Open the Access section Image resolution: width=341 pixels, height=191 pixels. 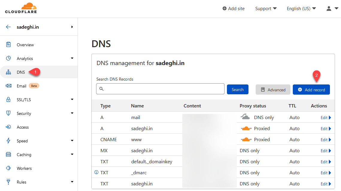[x=23, y=127]
